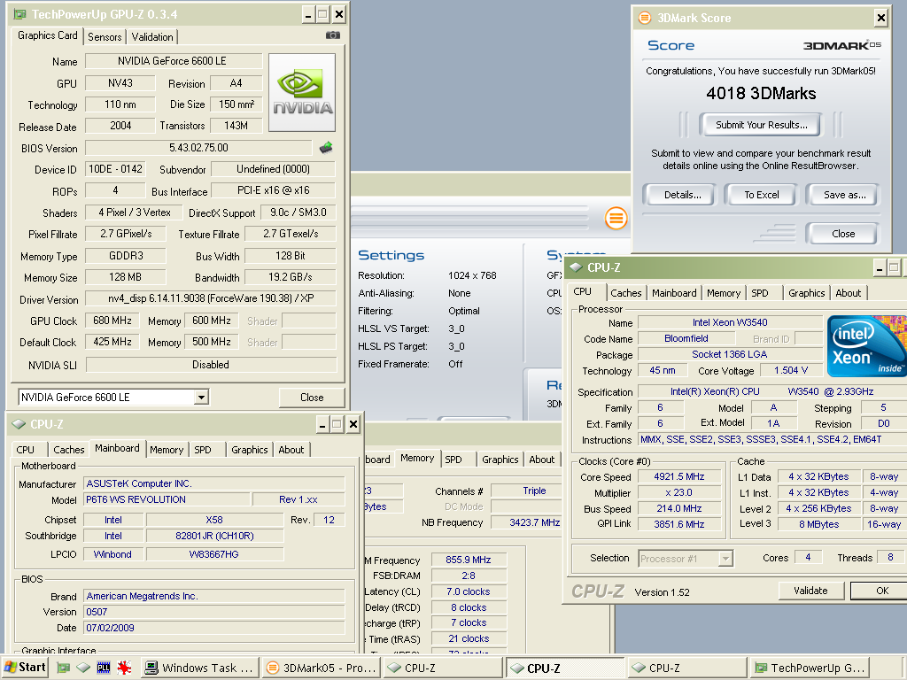Click the Bus Speed 214.0 MHz value

pos(679,509)
